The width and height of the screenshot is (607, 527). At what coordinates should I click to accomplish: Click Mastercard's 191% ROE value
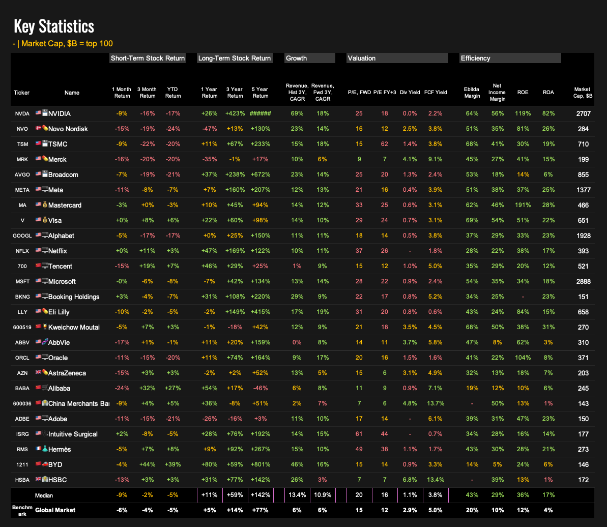(x=523, y=205)
